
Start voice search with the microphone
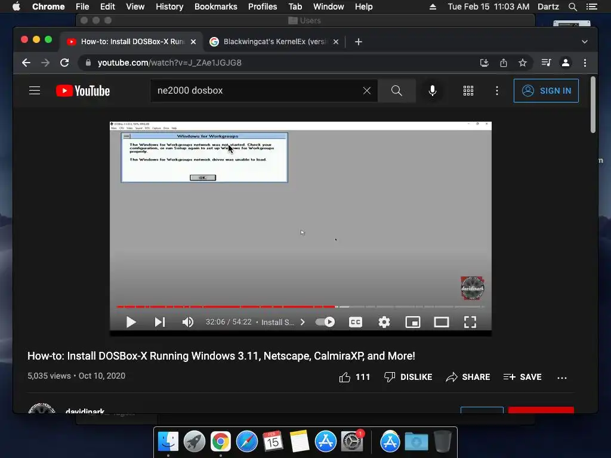pos(432,91)
